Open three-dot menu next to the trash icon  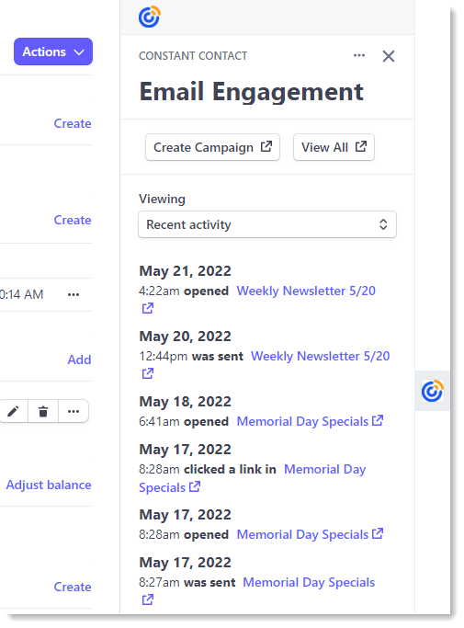(x=74, y=411)
